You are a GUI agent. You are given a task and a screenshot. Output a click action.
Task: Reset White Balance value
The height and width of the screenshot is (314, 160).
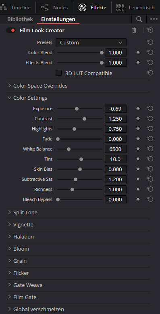pyautogui.click(x=150, y=149)
